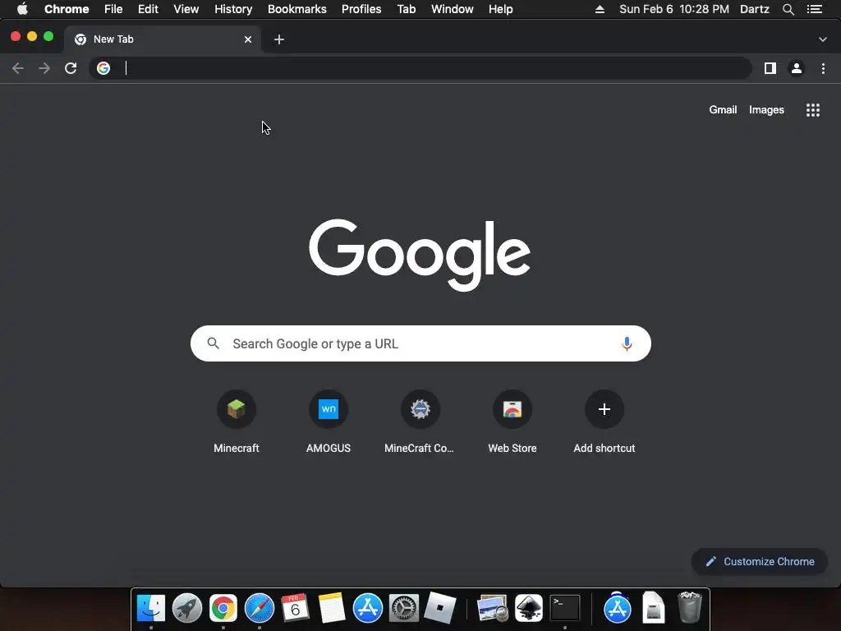The image size is (841, 631).
Task: Open Inkscape icon in the dock
Action: pos(529,608)
